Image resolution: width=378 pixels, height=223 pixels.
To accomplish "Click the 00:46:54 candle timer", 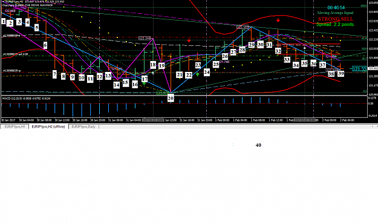I will 336,8.
